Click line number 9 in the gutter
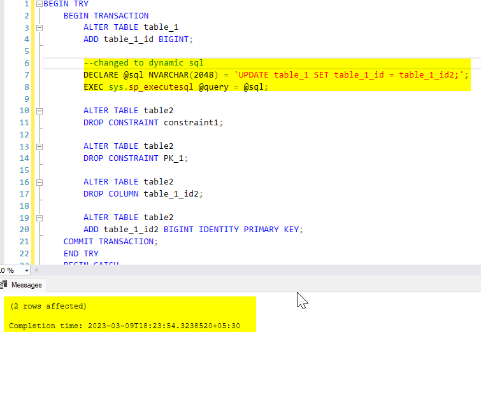The image size is (481, 395). click(x=27, y=99)
